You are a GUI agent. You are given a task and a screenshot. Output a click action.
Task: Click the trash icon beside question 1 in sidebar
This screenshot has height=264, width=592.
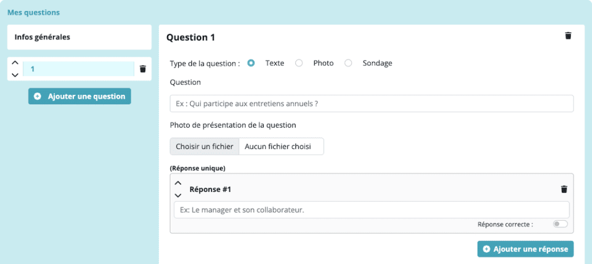tap(143, 69)
